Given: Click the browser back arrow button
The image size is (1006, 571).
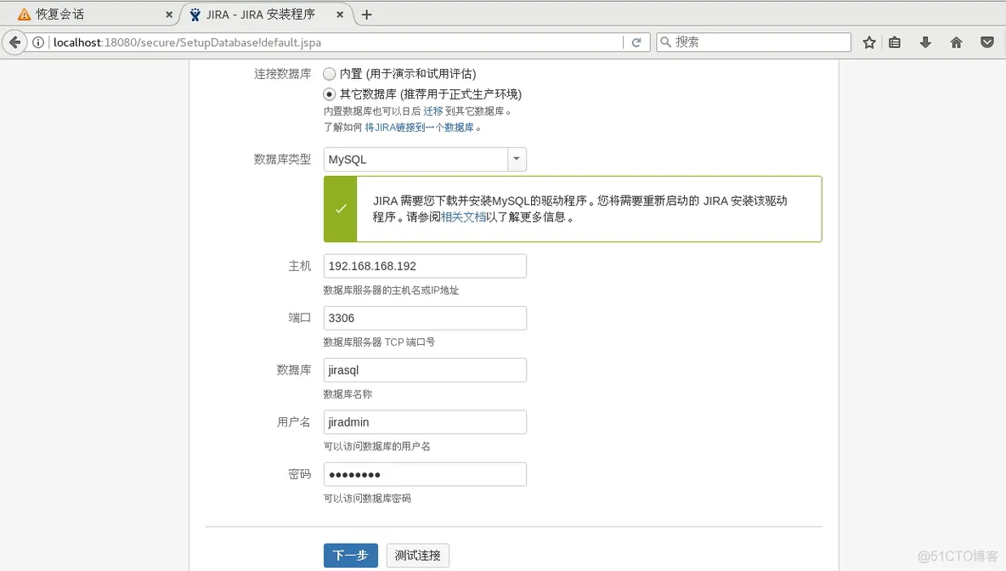Looking at the screenshot, I should coord(14,42).
